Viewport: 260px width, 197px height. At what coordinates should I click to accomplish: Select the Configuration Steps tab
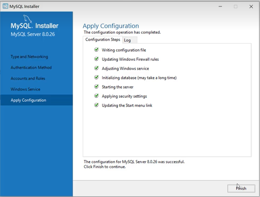(103, 40)
